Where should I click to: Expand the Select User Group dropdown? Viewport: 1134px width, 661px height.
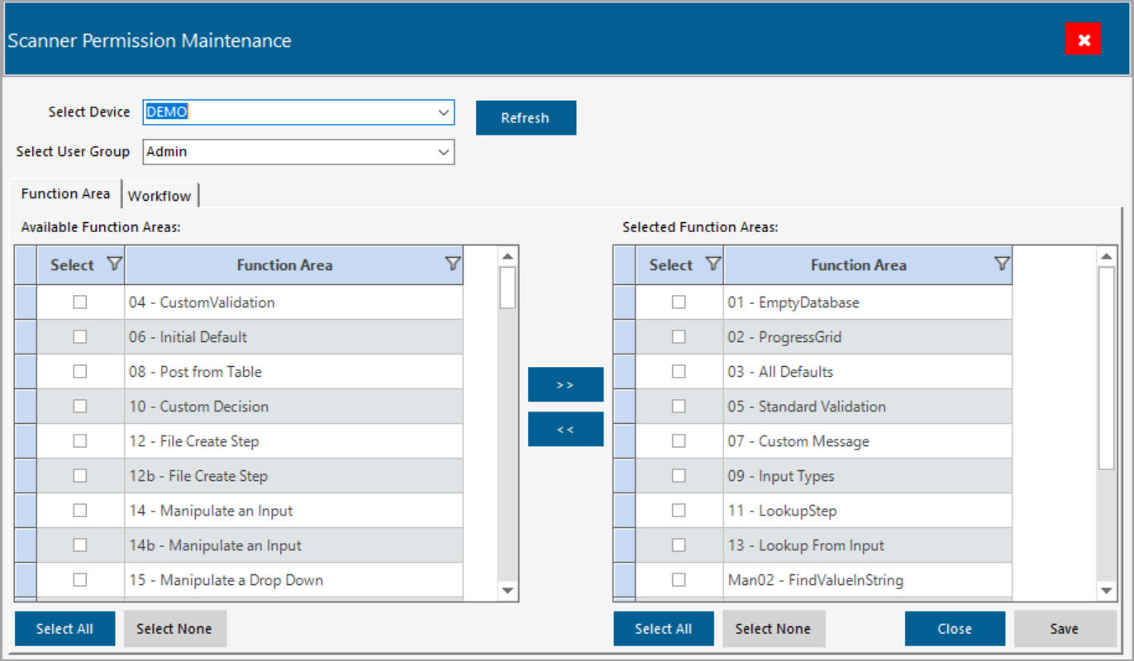click(444, 152)
